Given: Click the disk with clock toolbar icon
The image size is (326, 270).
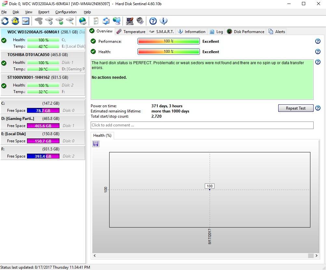Looking at the screenshot, I should coord(49,21).
